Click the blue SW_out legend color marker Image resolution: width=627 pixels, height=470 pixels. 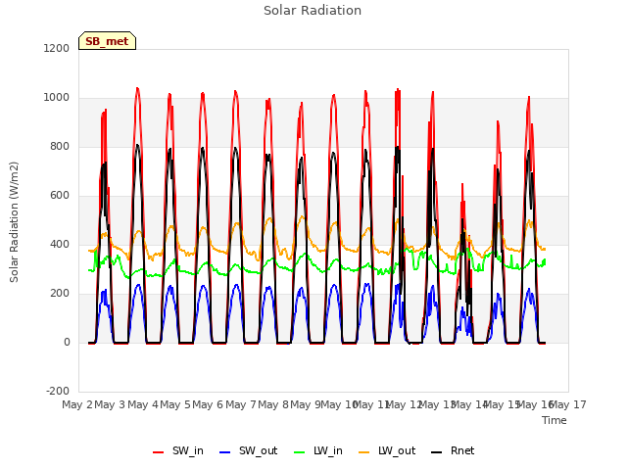coord(225,452)
